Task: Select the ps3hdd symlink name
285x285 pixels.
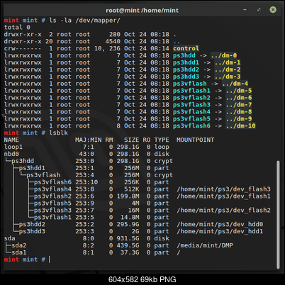Action: (x=184, y=55)
